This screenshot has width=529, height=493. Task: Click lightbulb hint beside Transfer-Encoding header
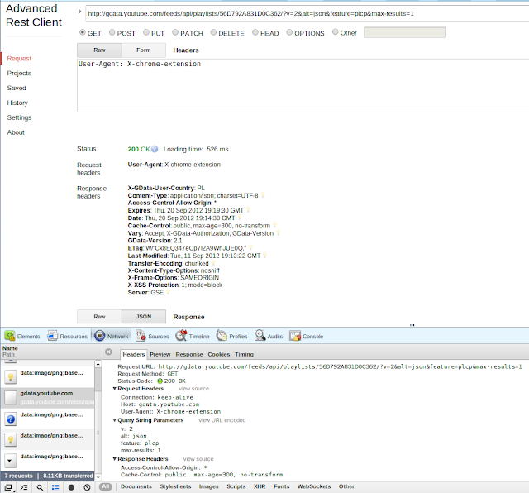point(213,263)
